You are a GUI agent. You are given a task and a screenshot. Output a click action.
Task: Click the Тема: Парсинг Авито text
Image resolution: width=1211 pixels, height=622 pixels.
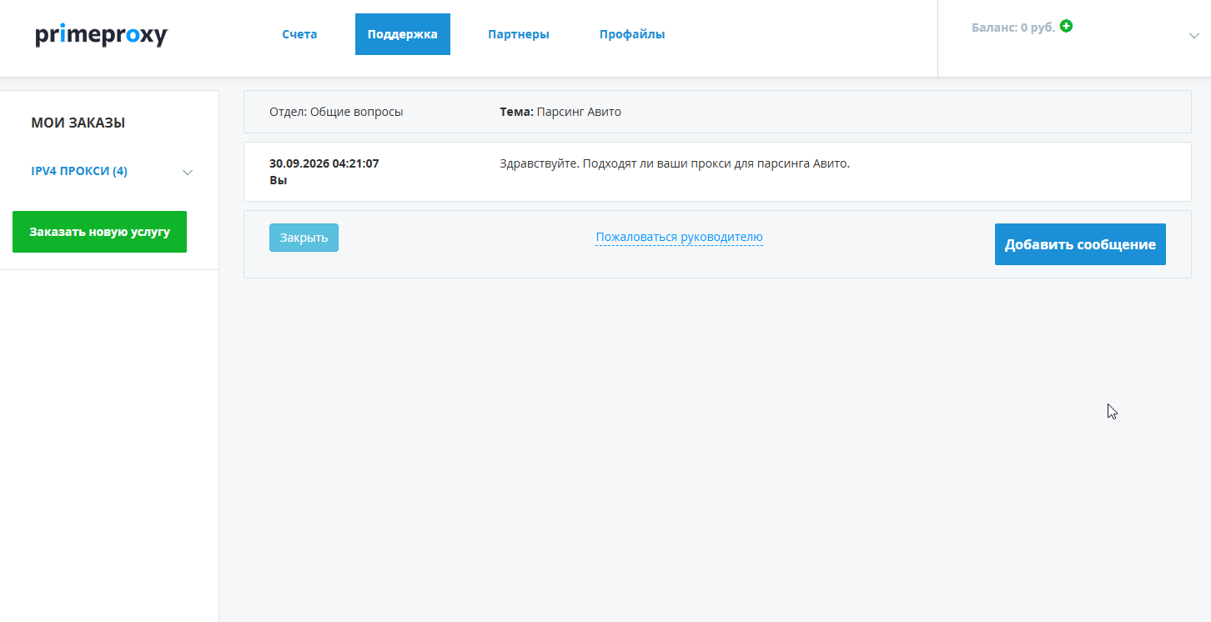point(560,112)
